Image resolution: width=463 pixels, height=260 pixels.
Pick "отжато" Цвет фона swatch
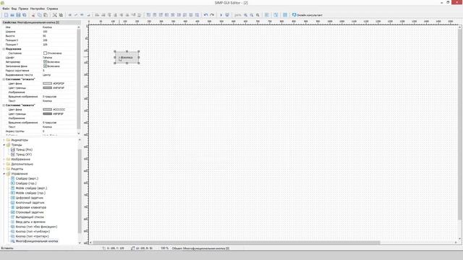click(x=47, y=84)
